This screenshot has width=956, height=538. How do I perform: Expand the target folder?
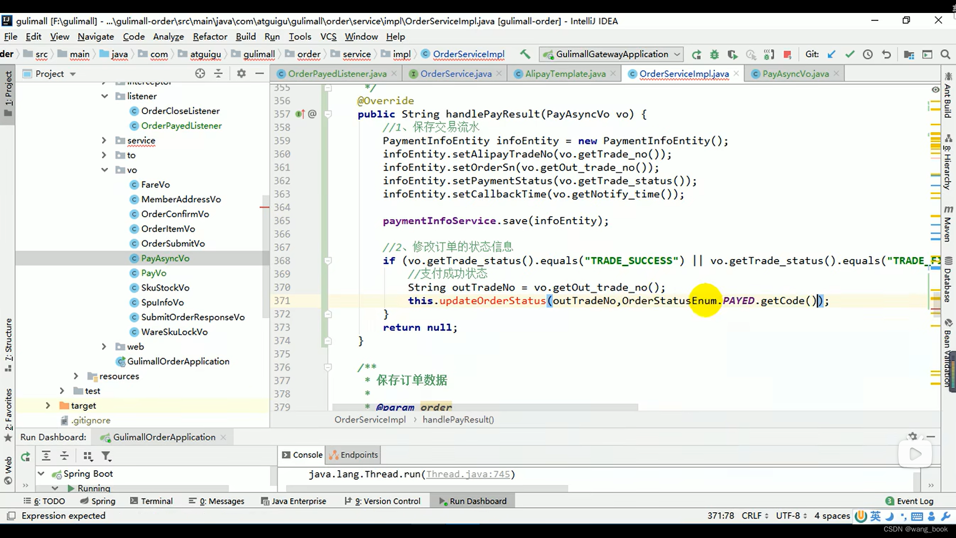pyautogui.click(x=48, y=405)
